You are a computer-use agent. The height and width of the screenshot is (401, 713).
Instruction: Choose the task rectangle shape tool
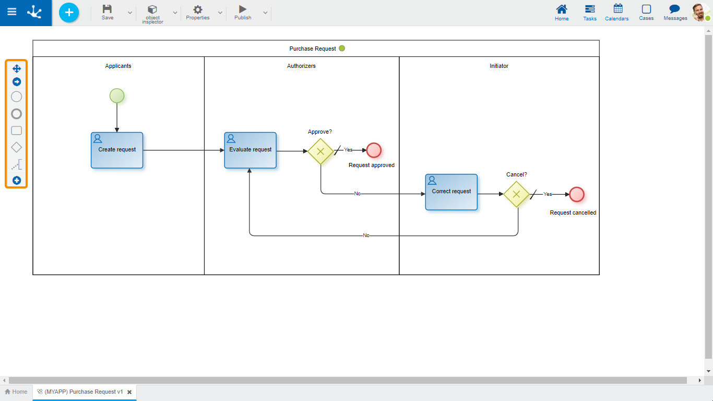[17, 131]
